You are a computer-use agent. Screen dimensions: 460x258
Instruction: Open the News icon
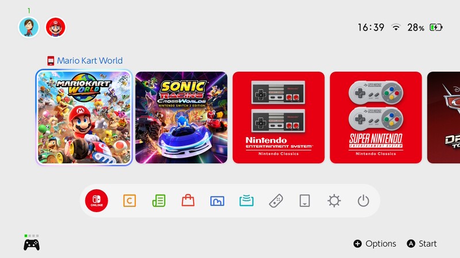[159, 201]
